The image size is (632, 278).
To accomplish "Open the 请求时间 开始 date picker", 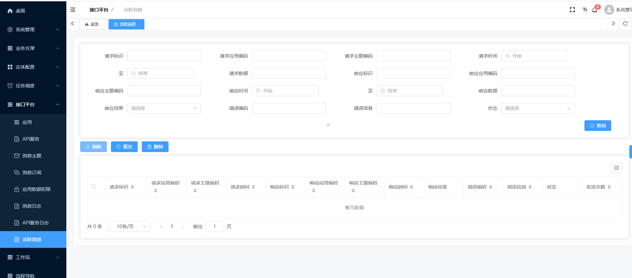I will 534,56.
